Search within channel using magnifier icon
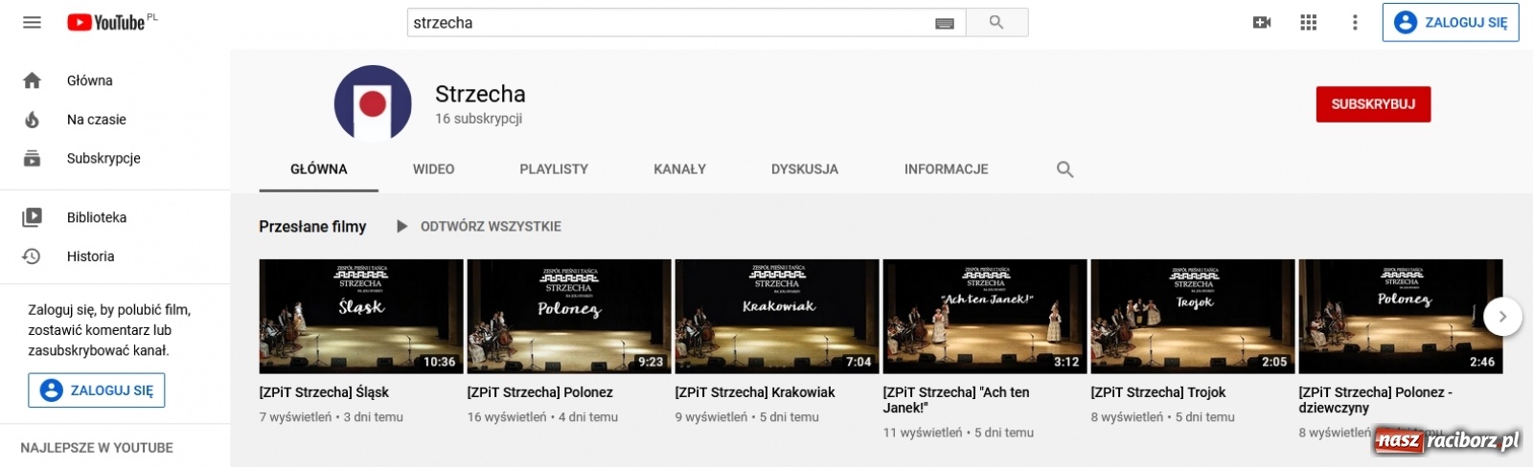This screenshot has width=1533, height=467. tap(1064, 169)
